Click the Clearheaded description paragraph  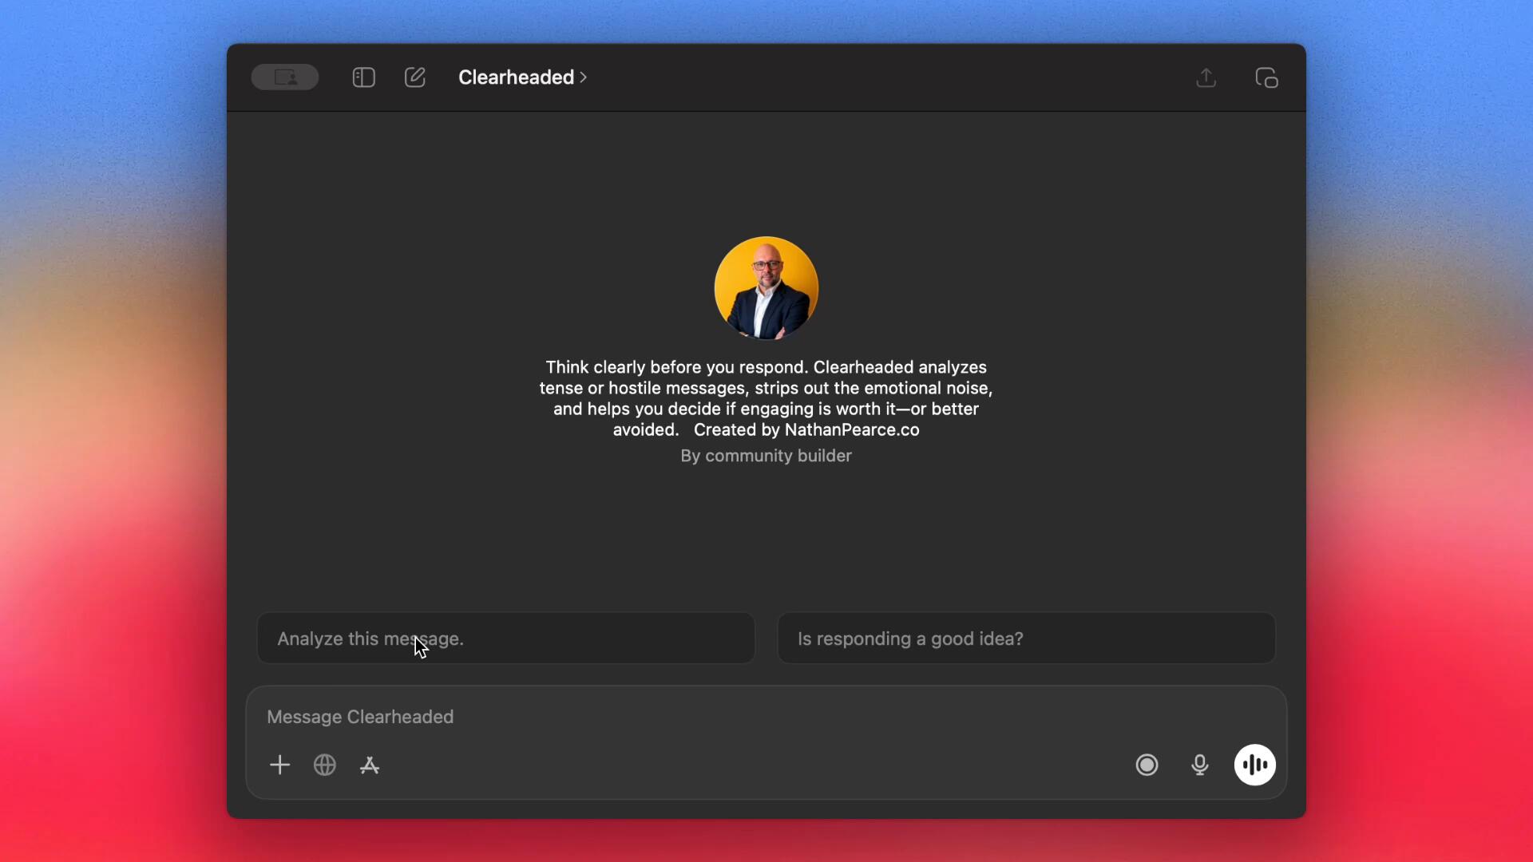pyautogui.click(x=766, y=389)
